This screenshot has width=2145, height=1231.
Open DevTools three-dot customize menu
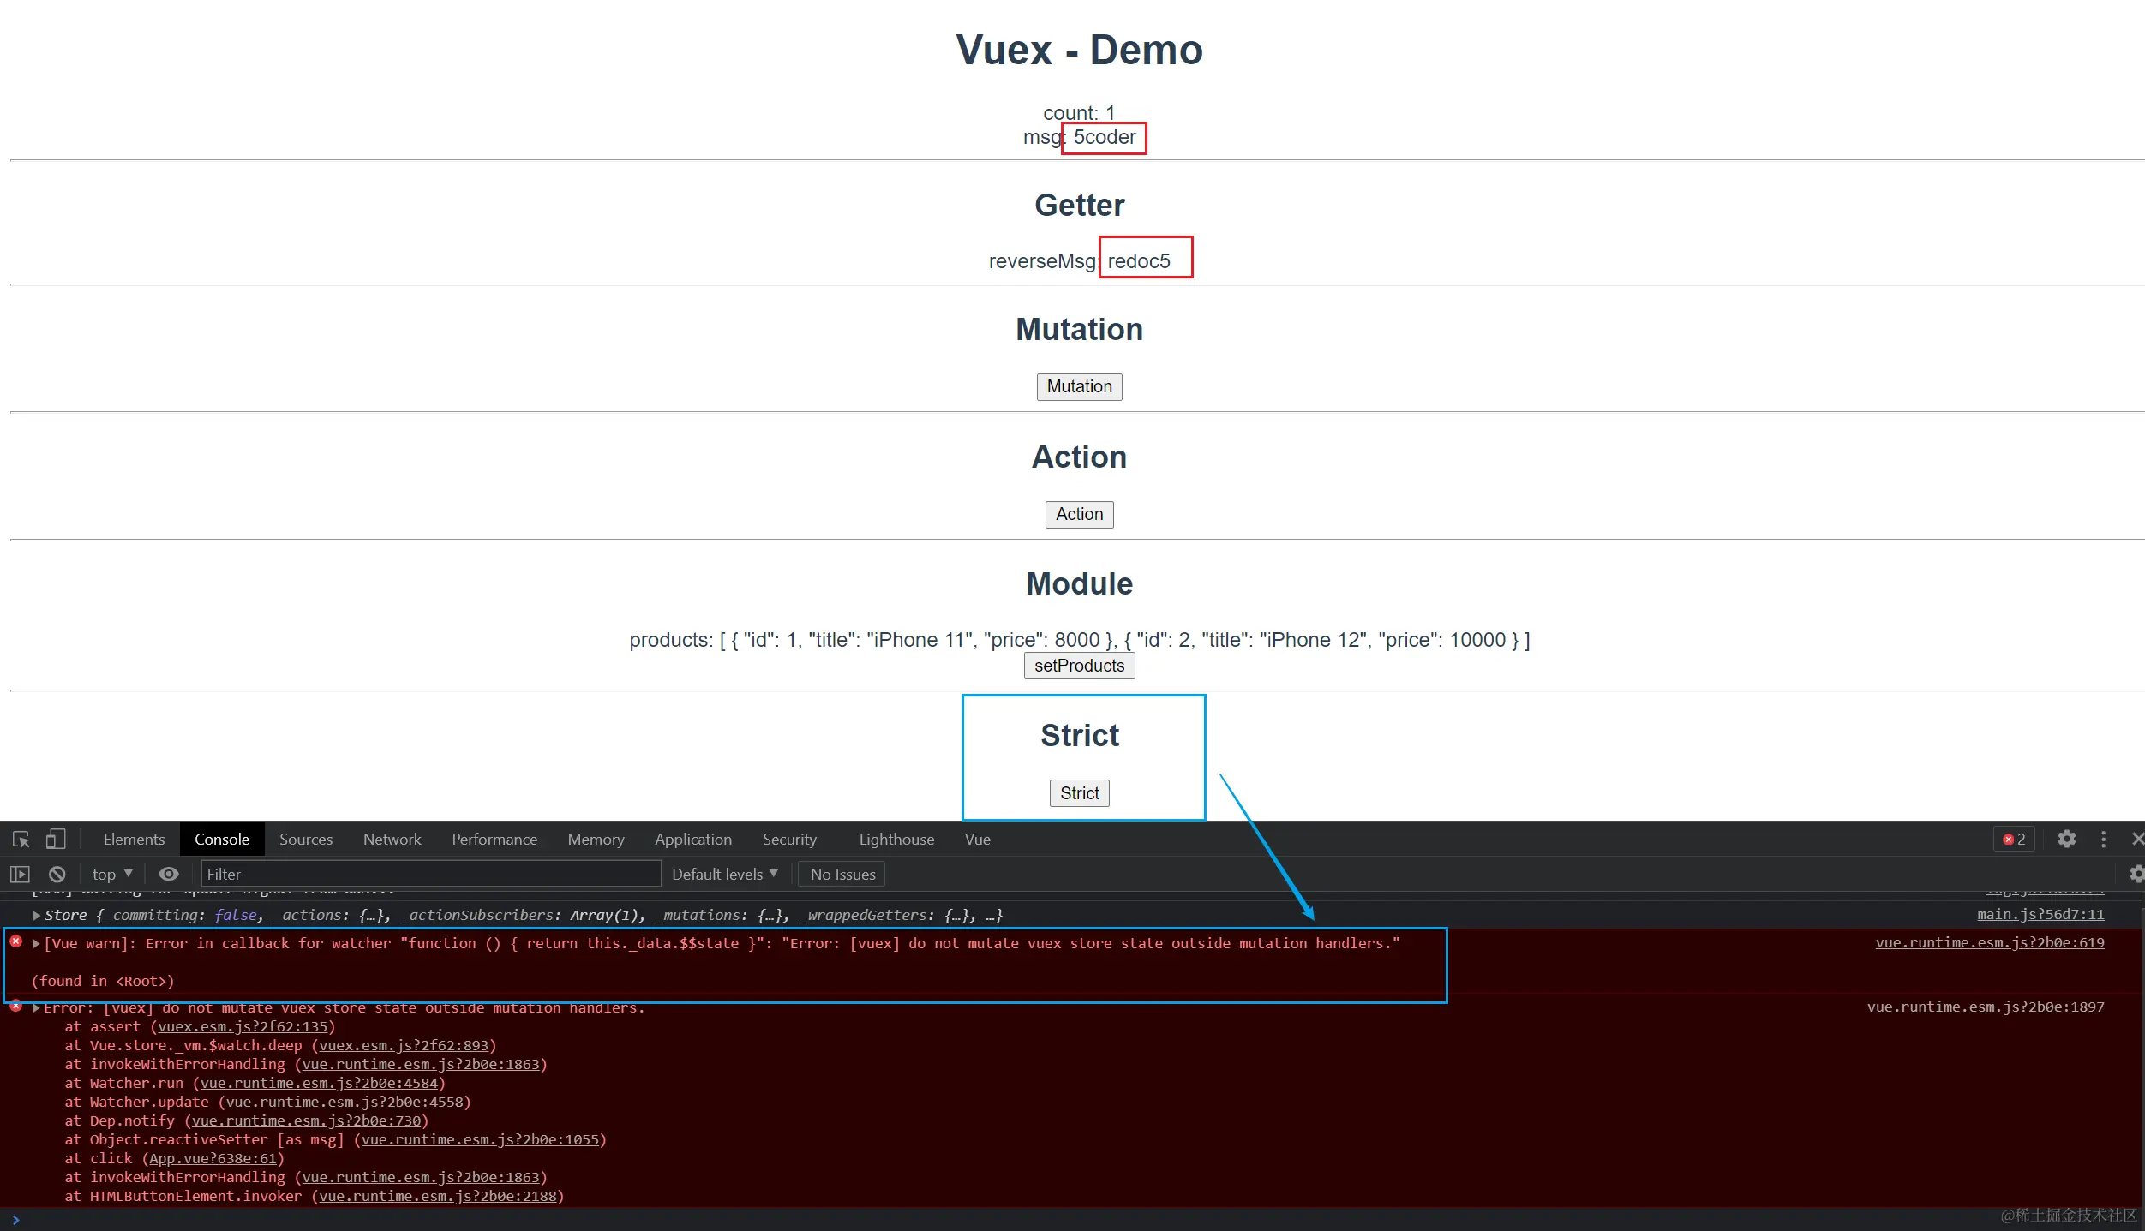click(2103, 840)
